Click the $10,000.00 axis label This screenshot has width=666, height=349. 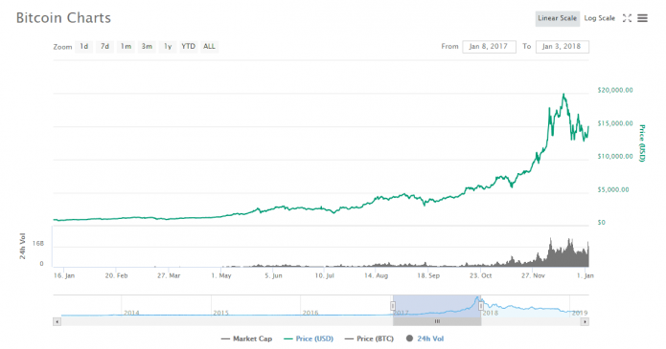point(615,157)
